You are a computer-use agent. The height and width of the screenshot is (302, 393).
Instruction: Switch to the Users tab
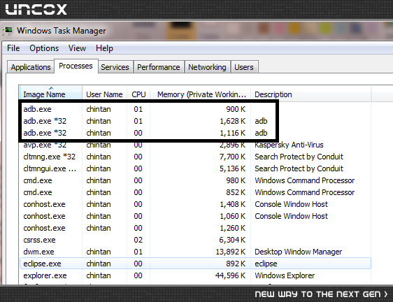pos(244,67)
